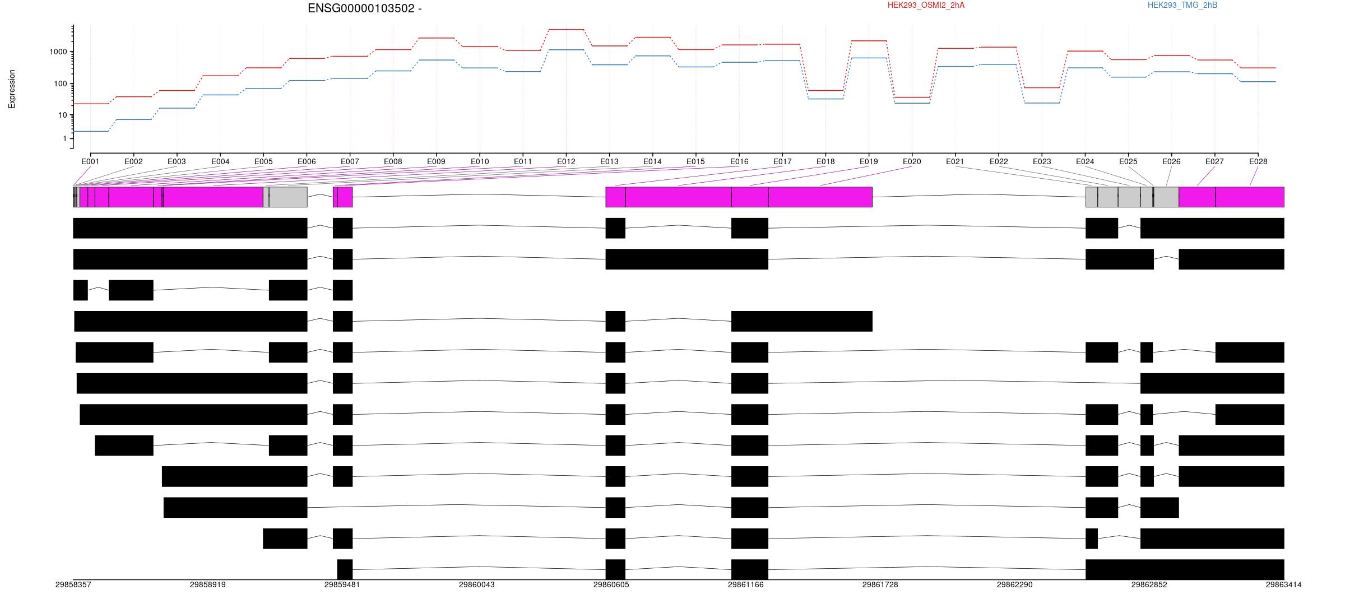The height and width of the screenshot is (594, 1345).
Task: Click the y-axis tick value 1000
Action: coord(58,52)
